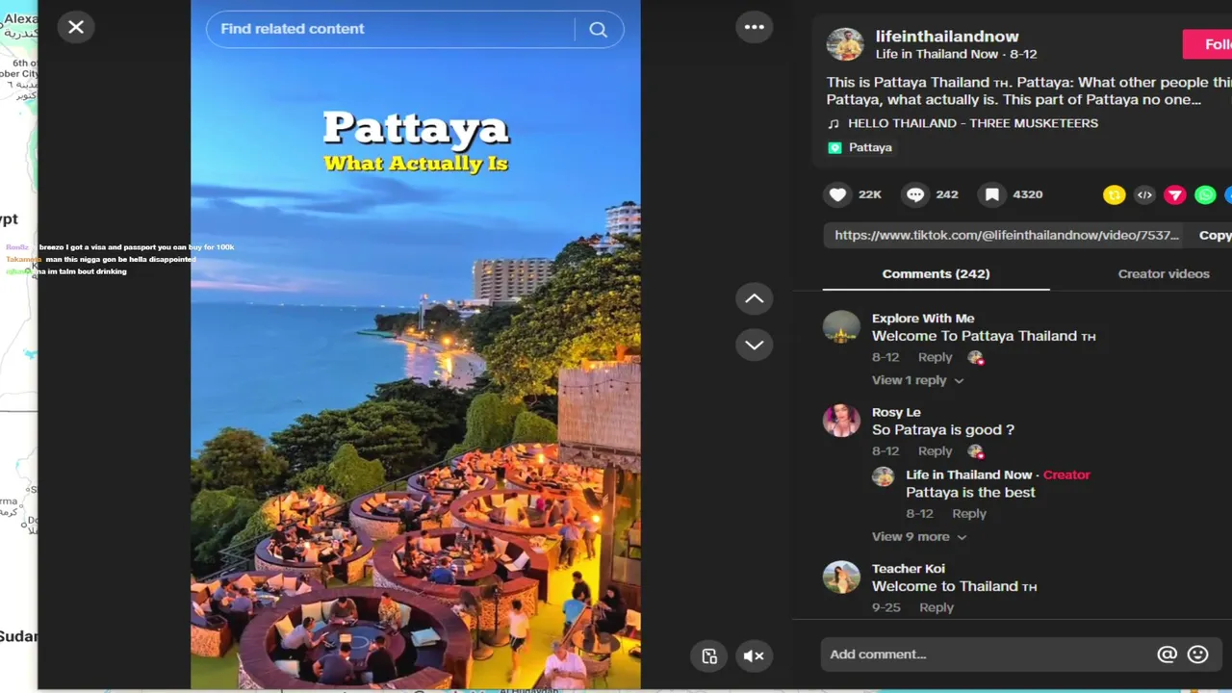Toggle the auto-scroll icon beside mute
This screenshot has width=1232, height=693.
click(x=709, y=656)
